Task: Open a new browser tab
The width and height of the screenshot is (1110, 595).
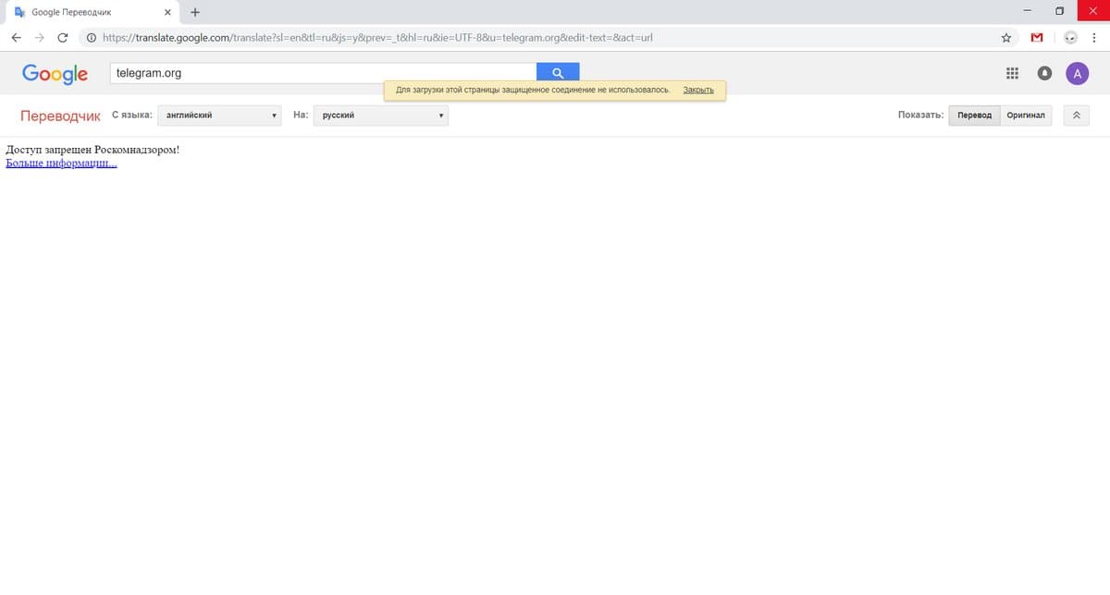Action: click(195, 12)
